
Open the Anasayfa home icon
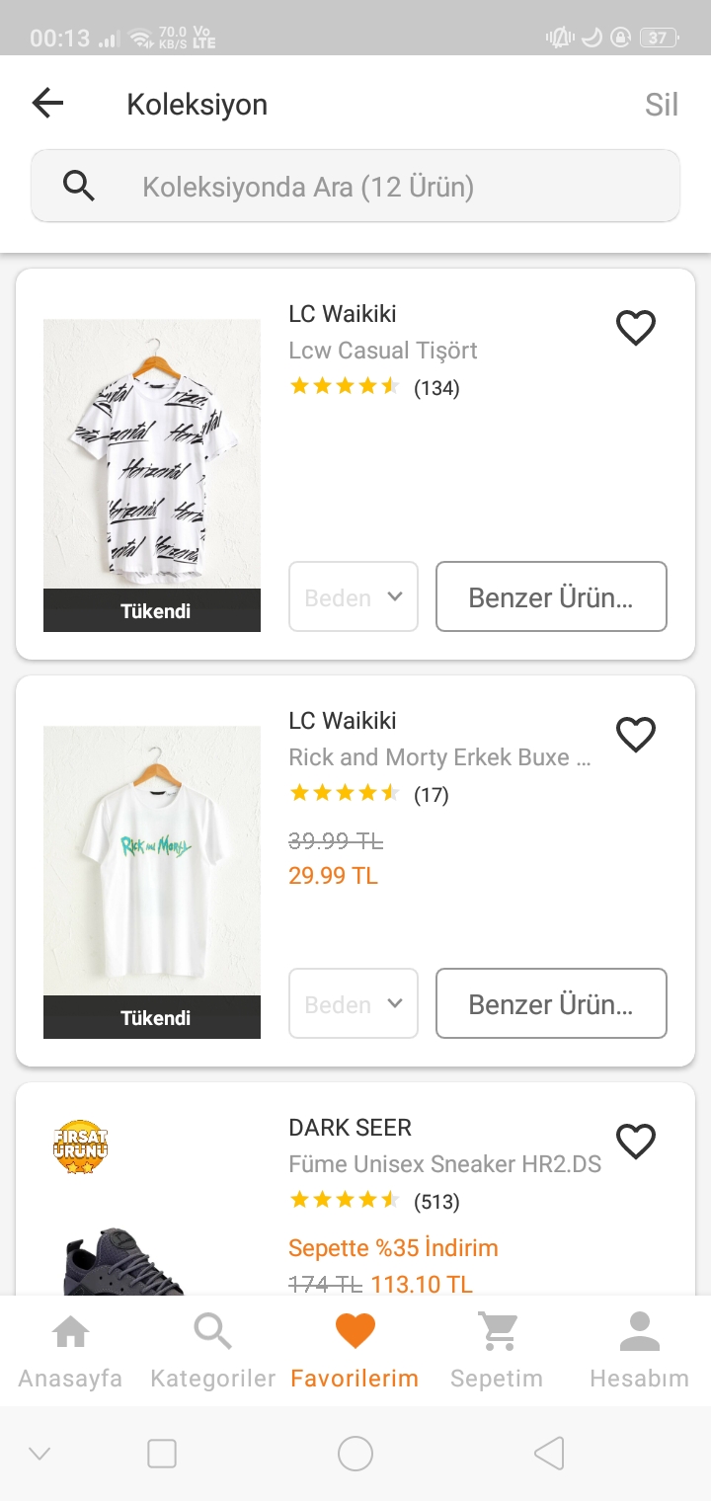point(70,1333)
